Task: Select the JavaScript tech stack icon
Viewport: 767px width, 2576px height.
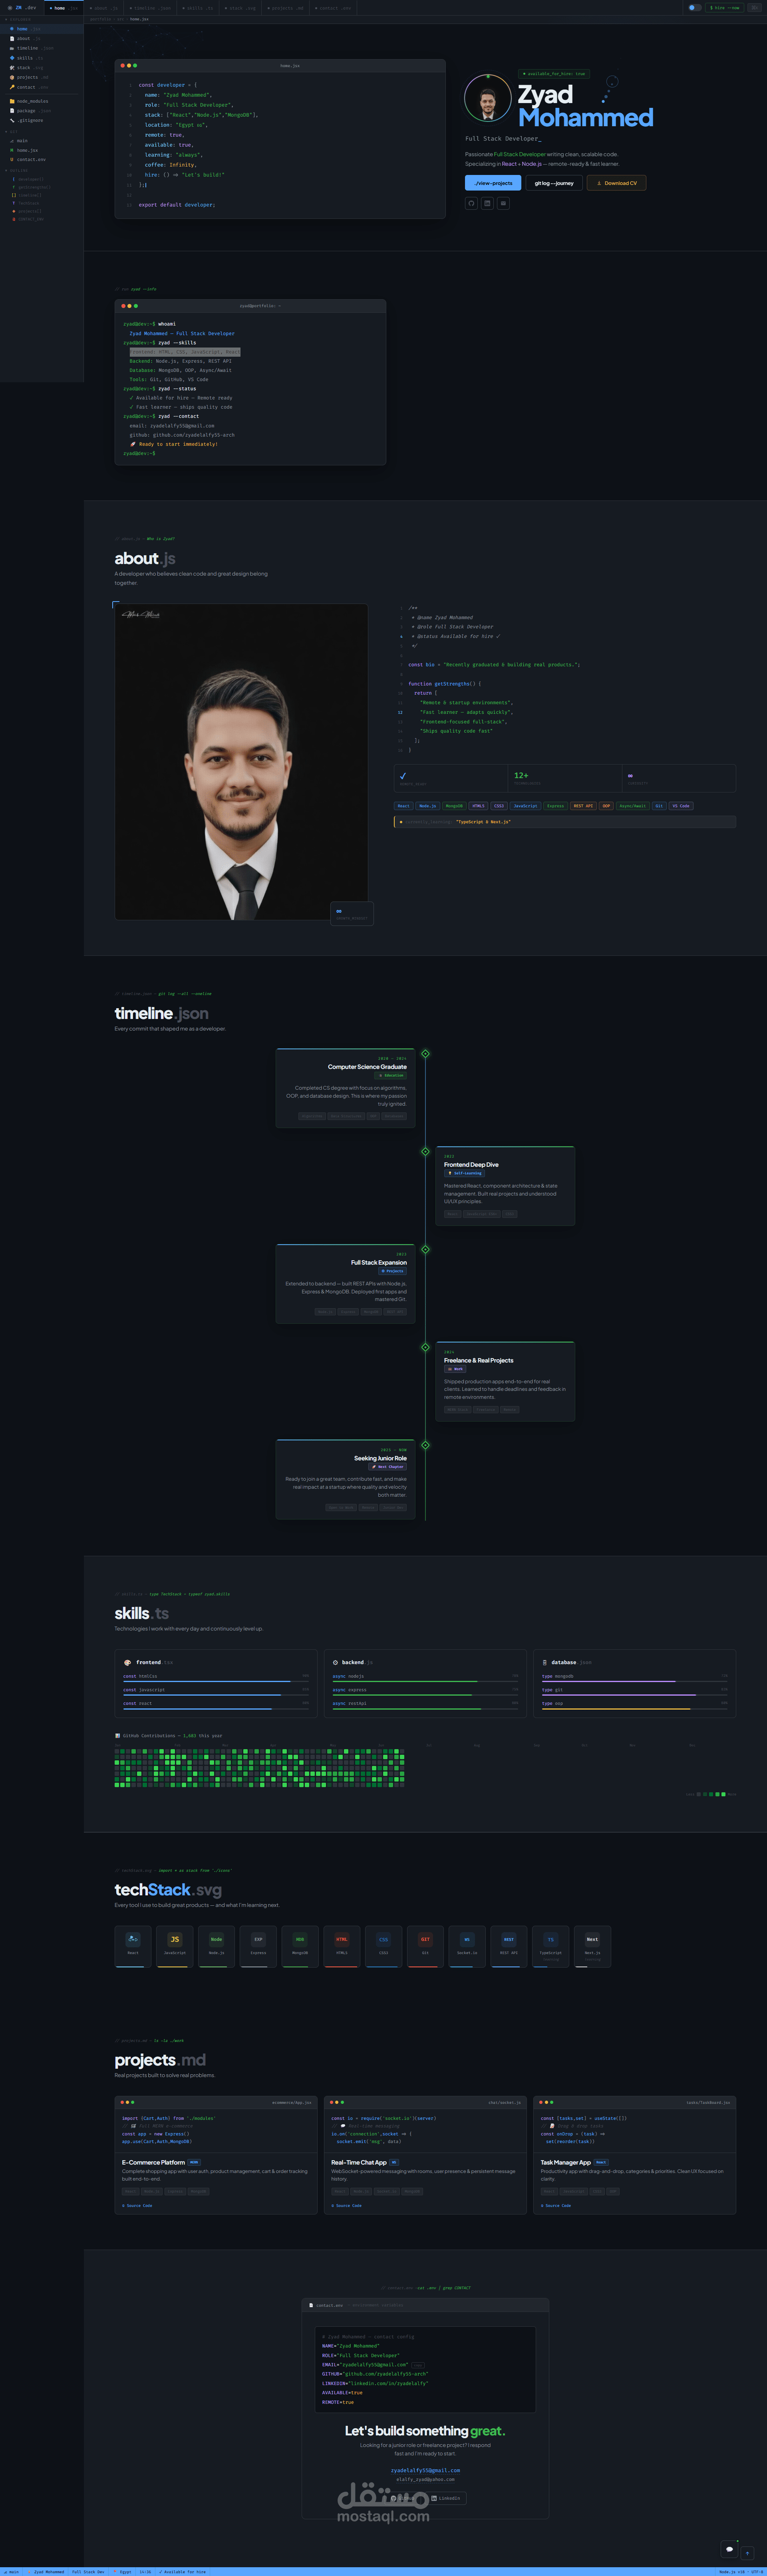Action: (x=175, y=1946)
